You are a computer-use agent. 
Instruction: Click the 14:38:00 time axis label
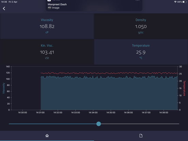pyautogui.click(x=163, y=113)
